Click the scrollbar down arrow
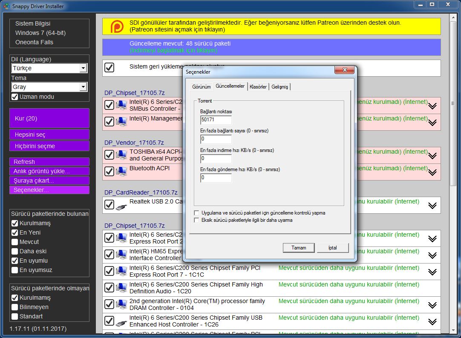 pyautogui.click(x=453, y=331)
